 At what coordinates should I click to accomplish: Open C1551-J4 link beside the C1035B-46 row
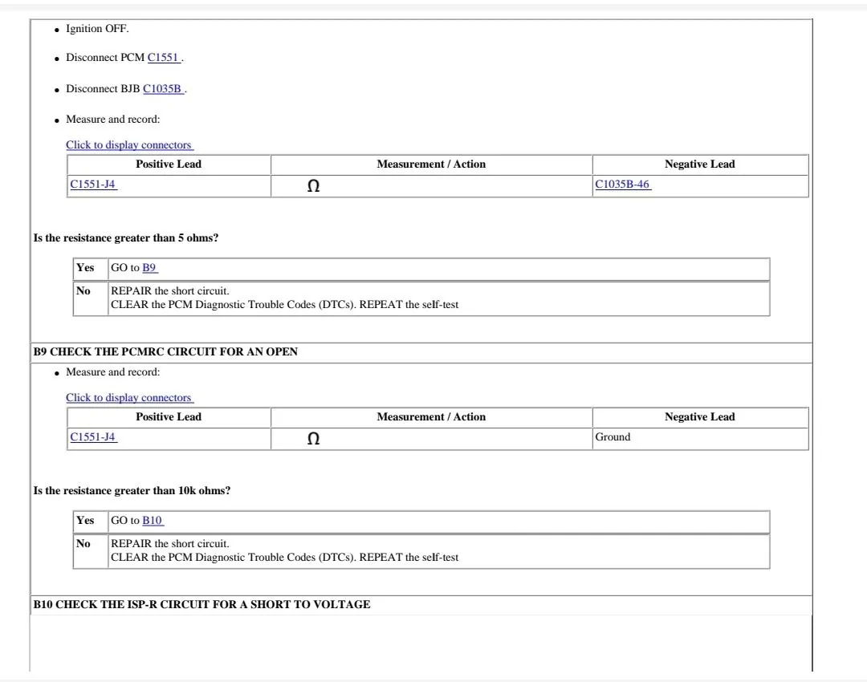click(94, 185)
